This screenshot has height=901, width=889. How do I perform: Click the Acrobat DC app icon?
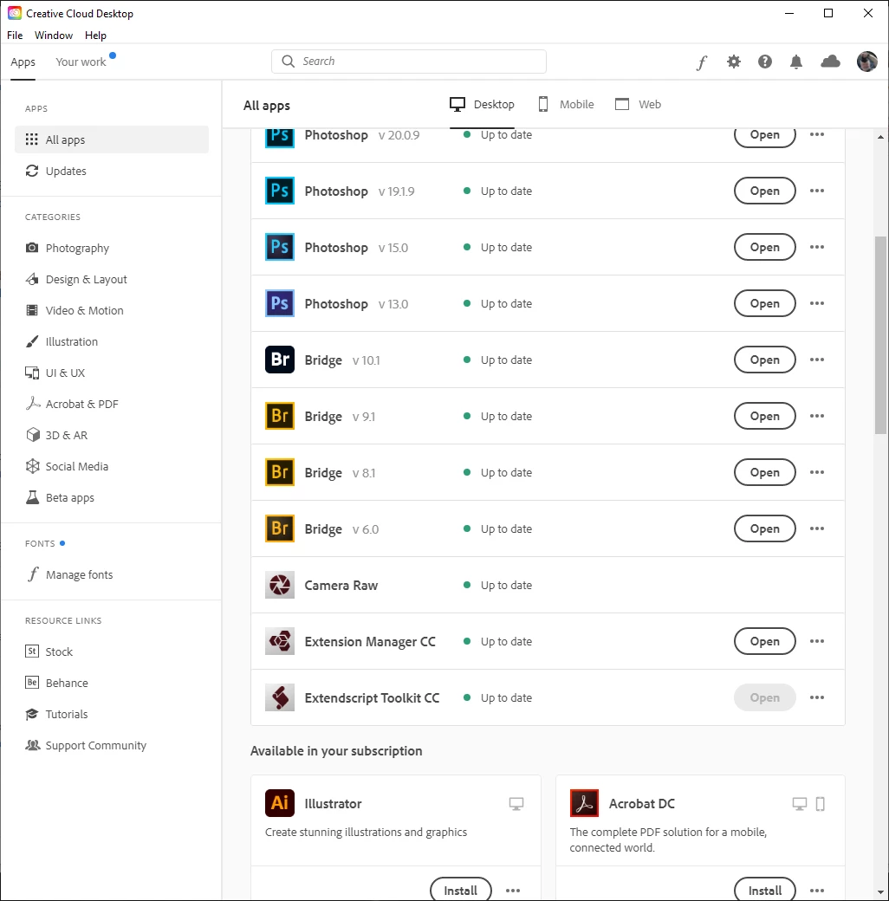pos(584,803)
